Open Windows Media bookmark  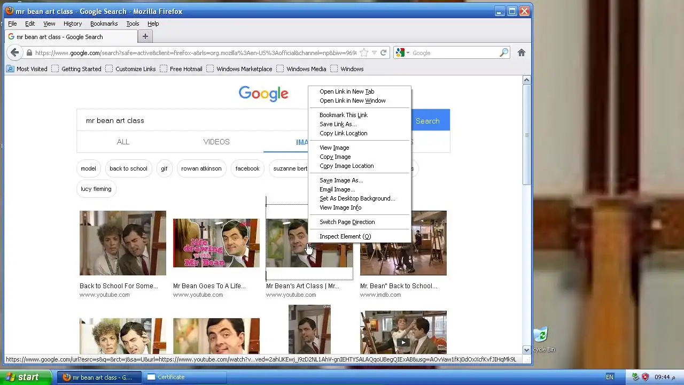[301, 69]
